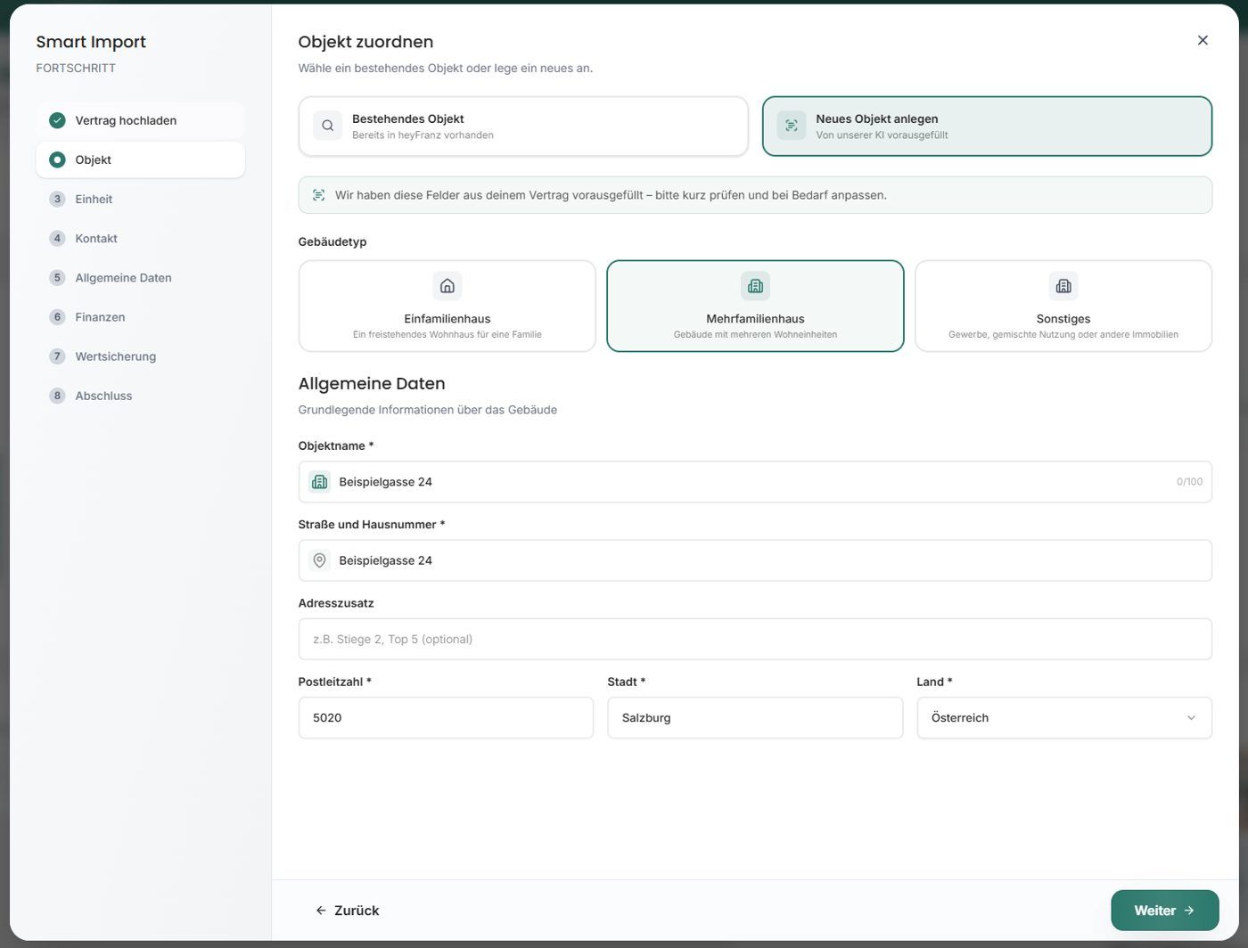Click the scan icon in Neues Objekt anlegen
Image resolution: width=1248 pixels, height=948 pixels.
point(791,126)
